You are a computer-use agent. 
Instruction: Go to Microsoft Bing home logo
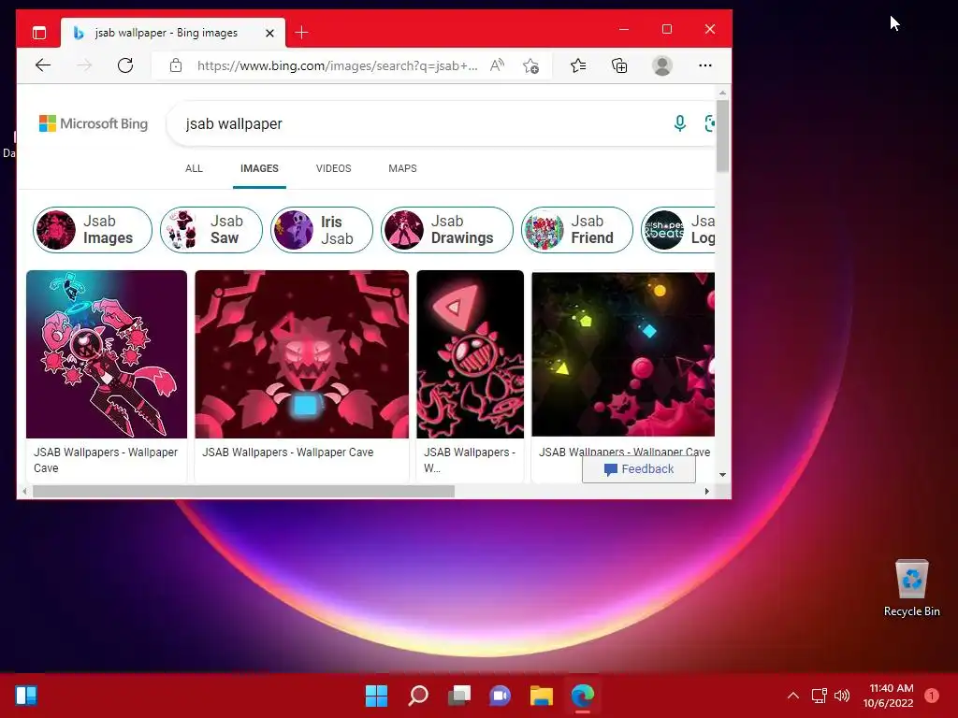[x=94, y=123]
